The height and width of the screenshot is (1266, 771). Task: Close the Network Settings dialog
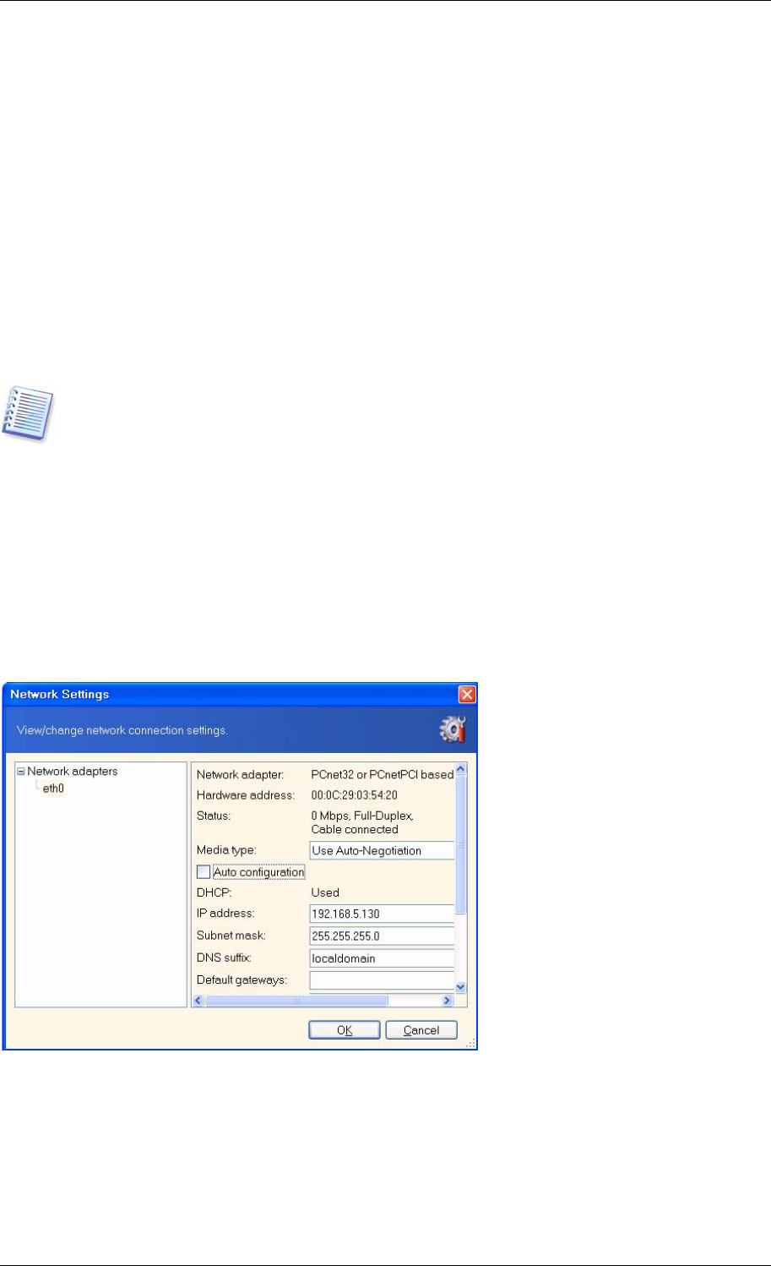tap(467, 695)
